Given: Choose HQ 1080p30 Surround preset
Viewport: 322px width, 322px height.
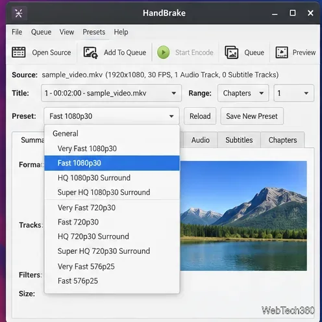Looking at the screenshot, I should click(x=112, y=178).
